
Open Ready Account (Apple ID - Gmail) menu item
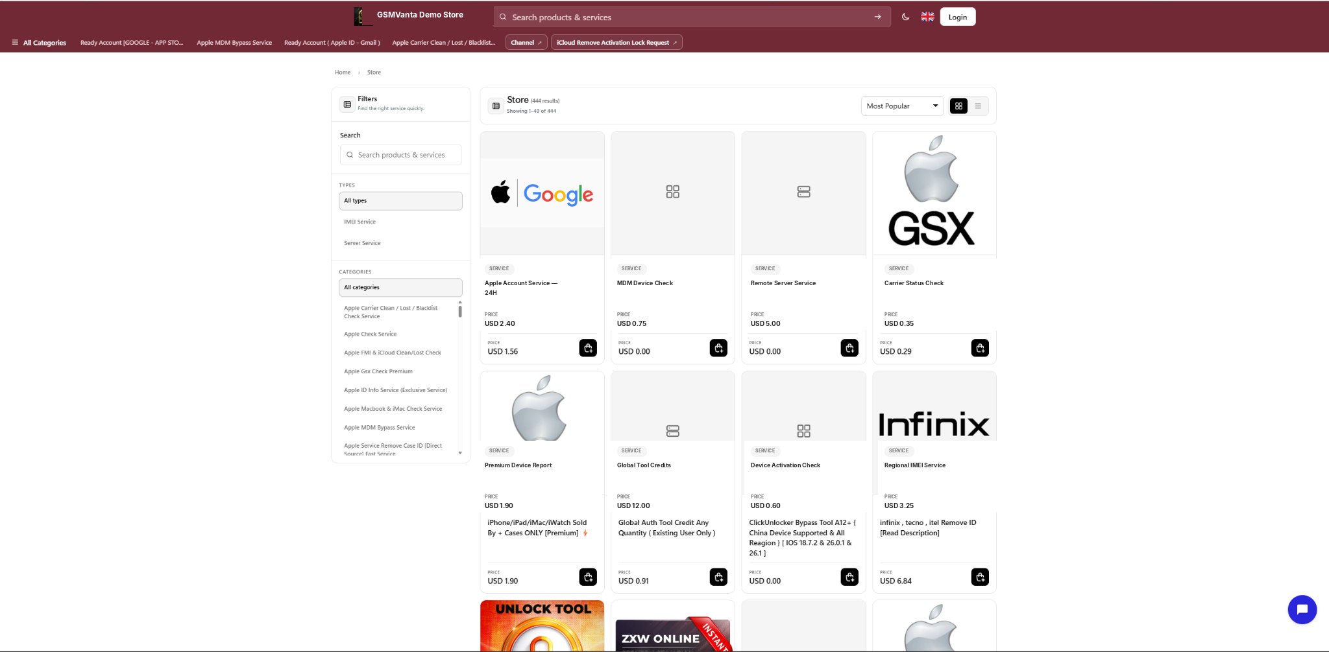click(332, 43)
